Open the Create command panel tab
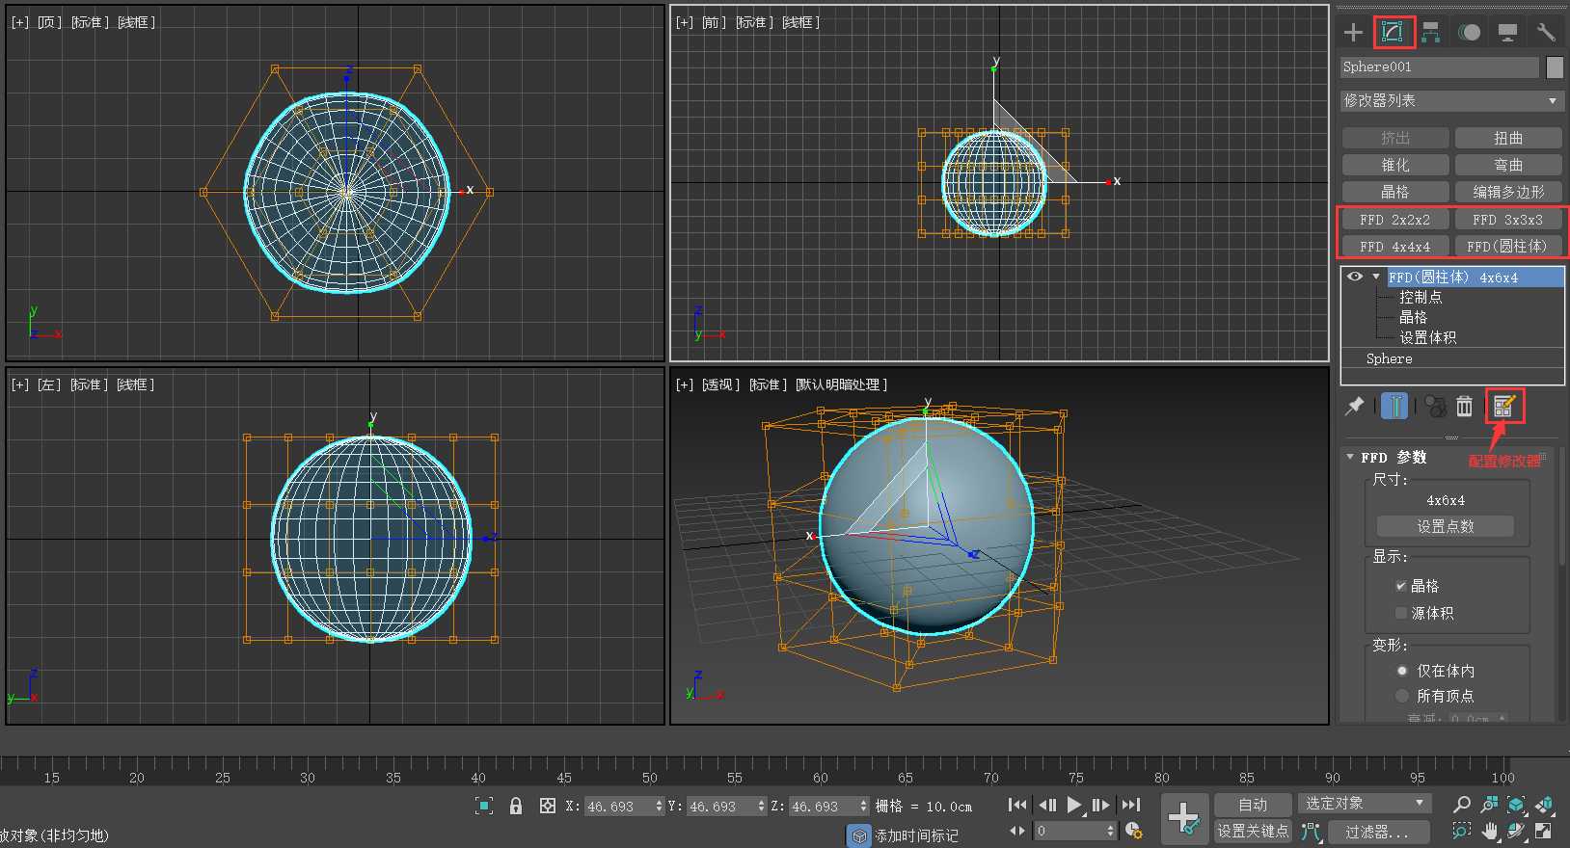This screenshot has width=1570, height=848. [x=1353, y=33]
